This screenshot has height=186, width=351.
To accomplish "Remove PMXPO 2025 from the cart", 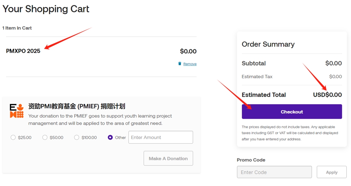I will pyautogui.click(x=190, y=64).
